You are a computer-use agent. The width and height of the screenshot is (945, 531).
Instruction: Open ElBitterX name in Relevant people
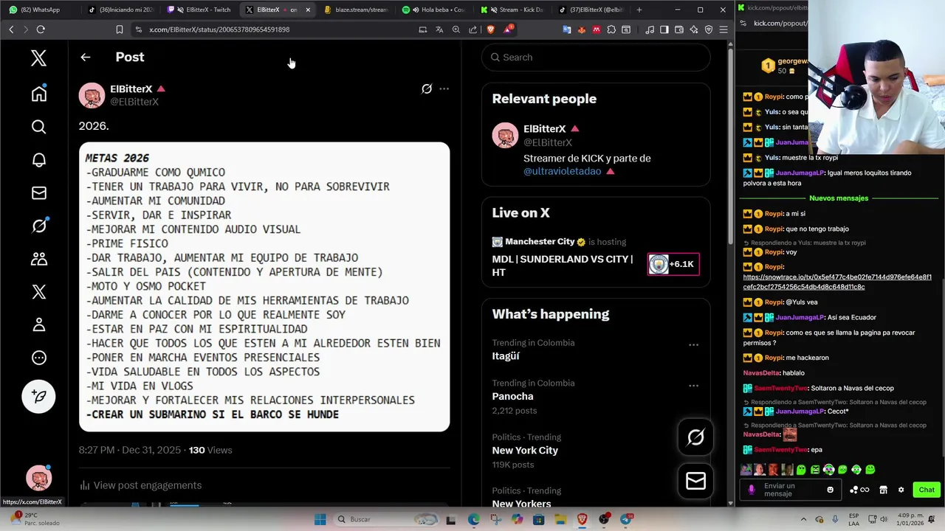click(x=545, y=128)
